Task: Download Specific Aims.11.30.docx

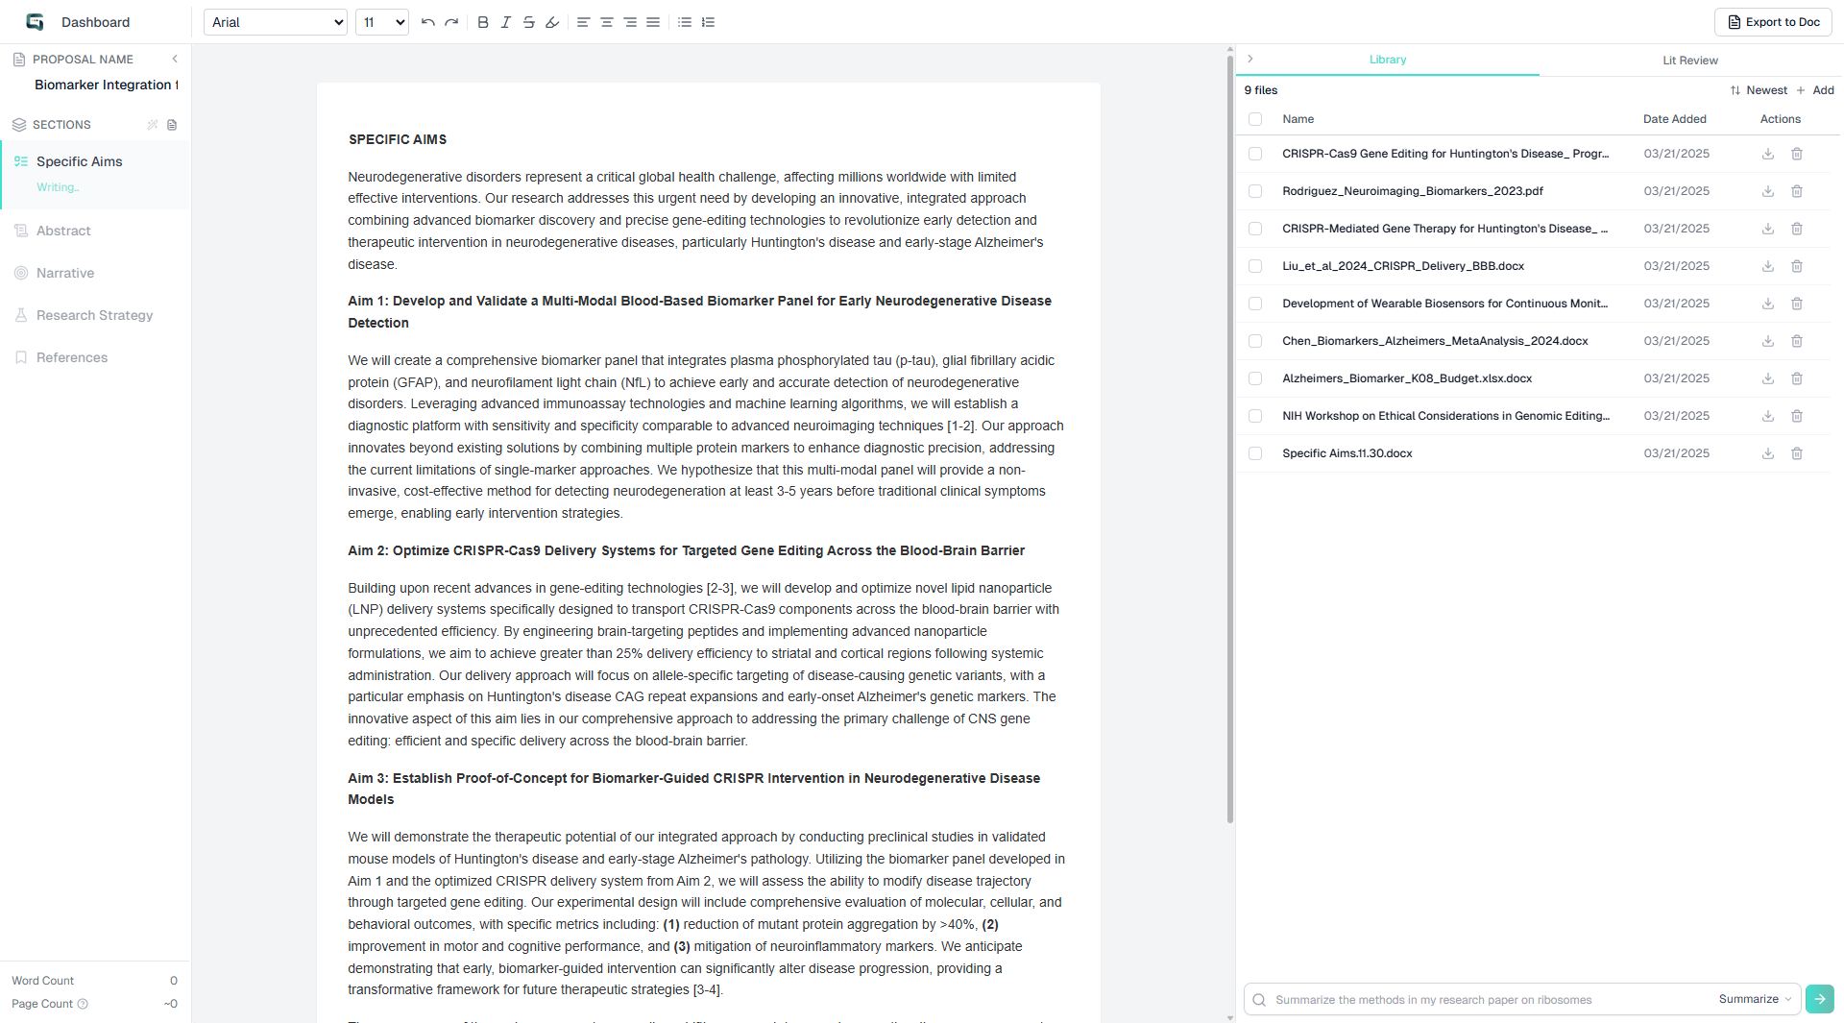Action: 1768,453
